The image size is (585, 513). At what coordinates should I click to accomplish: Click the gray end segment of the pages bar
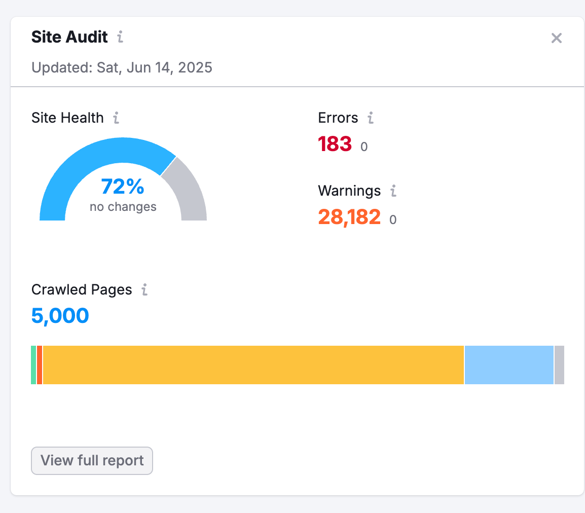pyautogui.click(x=559, y=365)
